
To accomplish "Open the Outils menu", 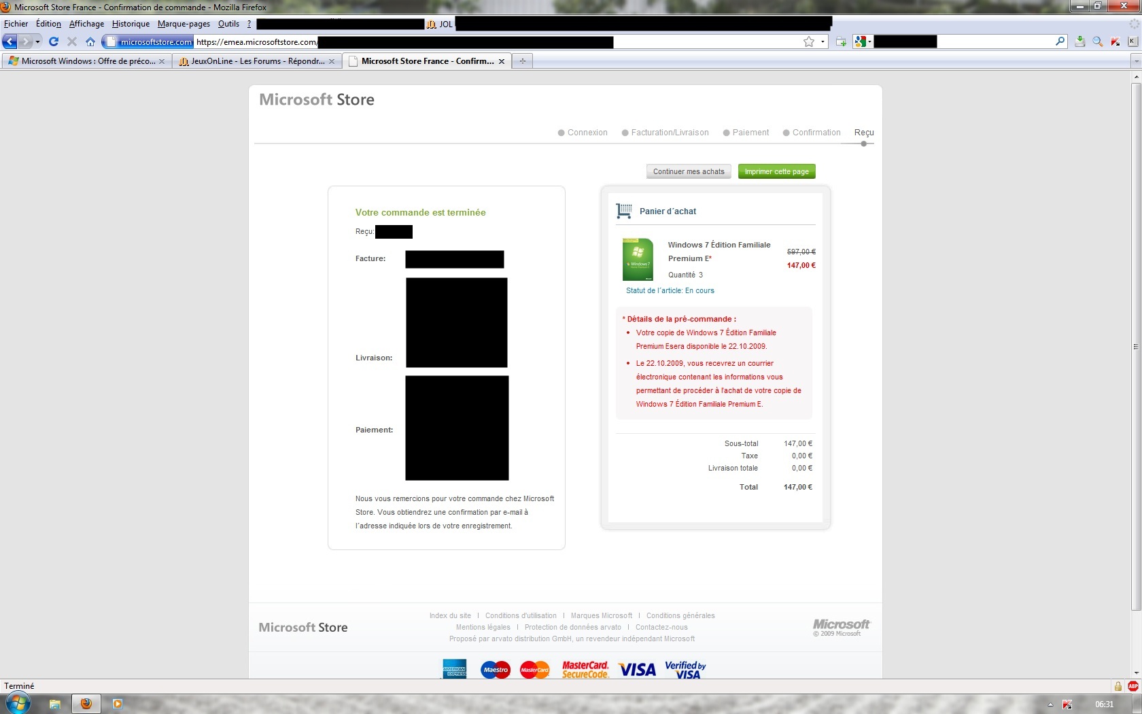I will [x=228, y=24].
